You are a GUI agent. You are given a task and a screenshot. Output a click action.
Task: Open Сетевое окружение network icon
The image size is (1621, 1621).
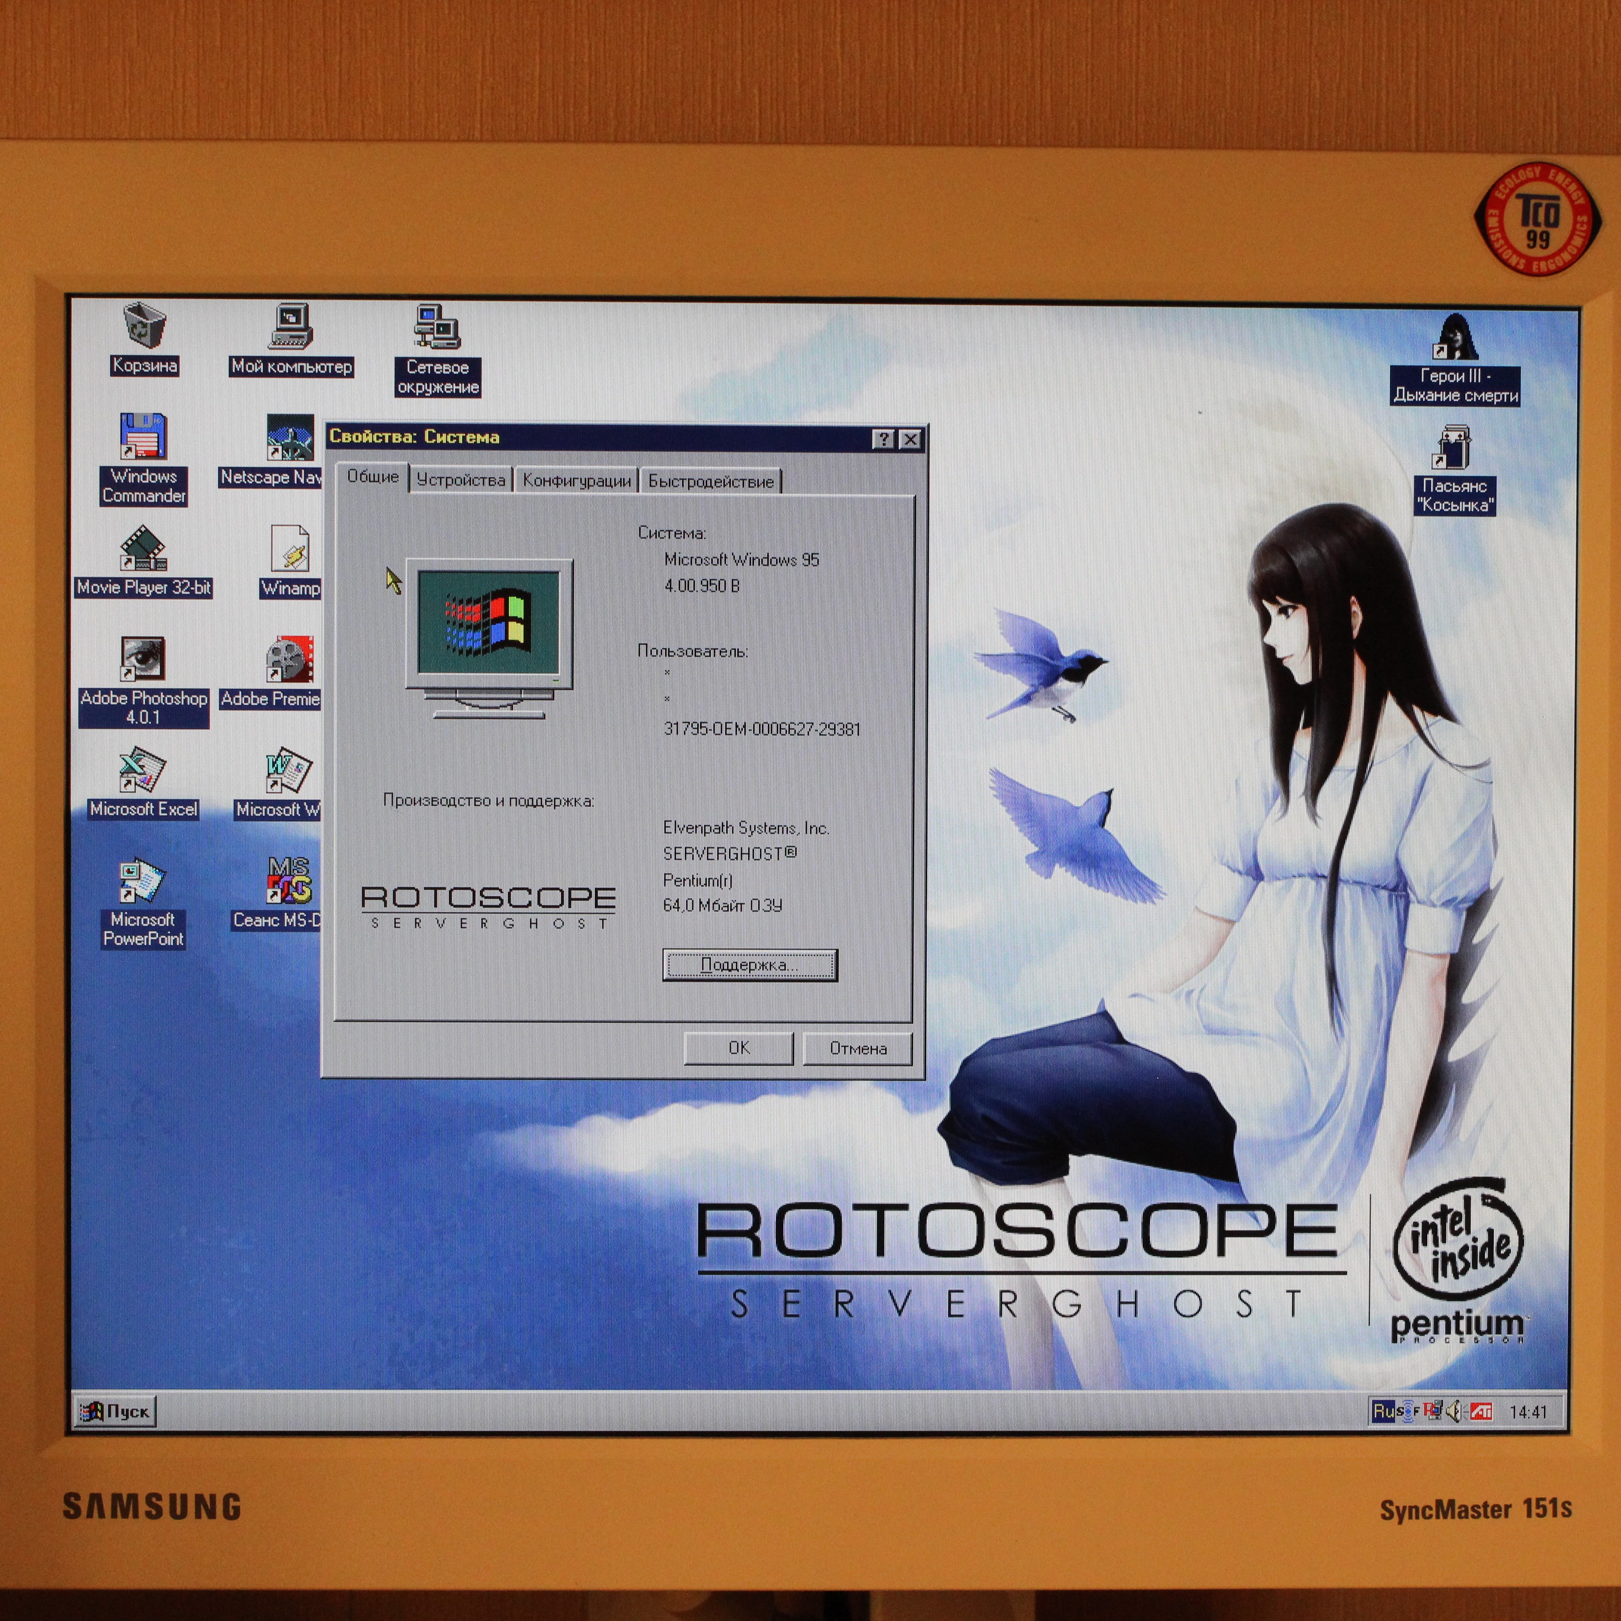pyautogui.click(x=437, y=328)
